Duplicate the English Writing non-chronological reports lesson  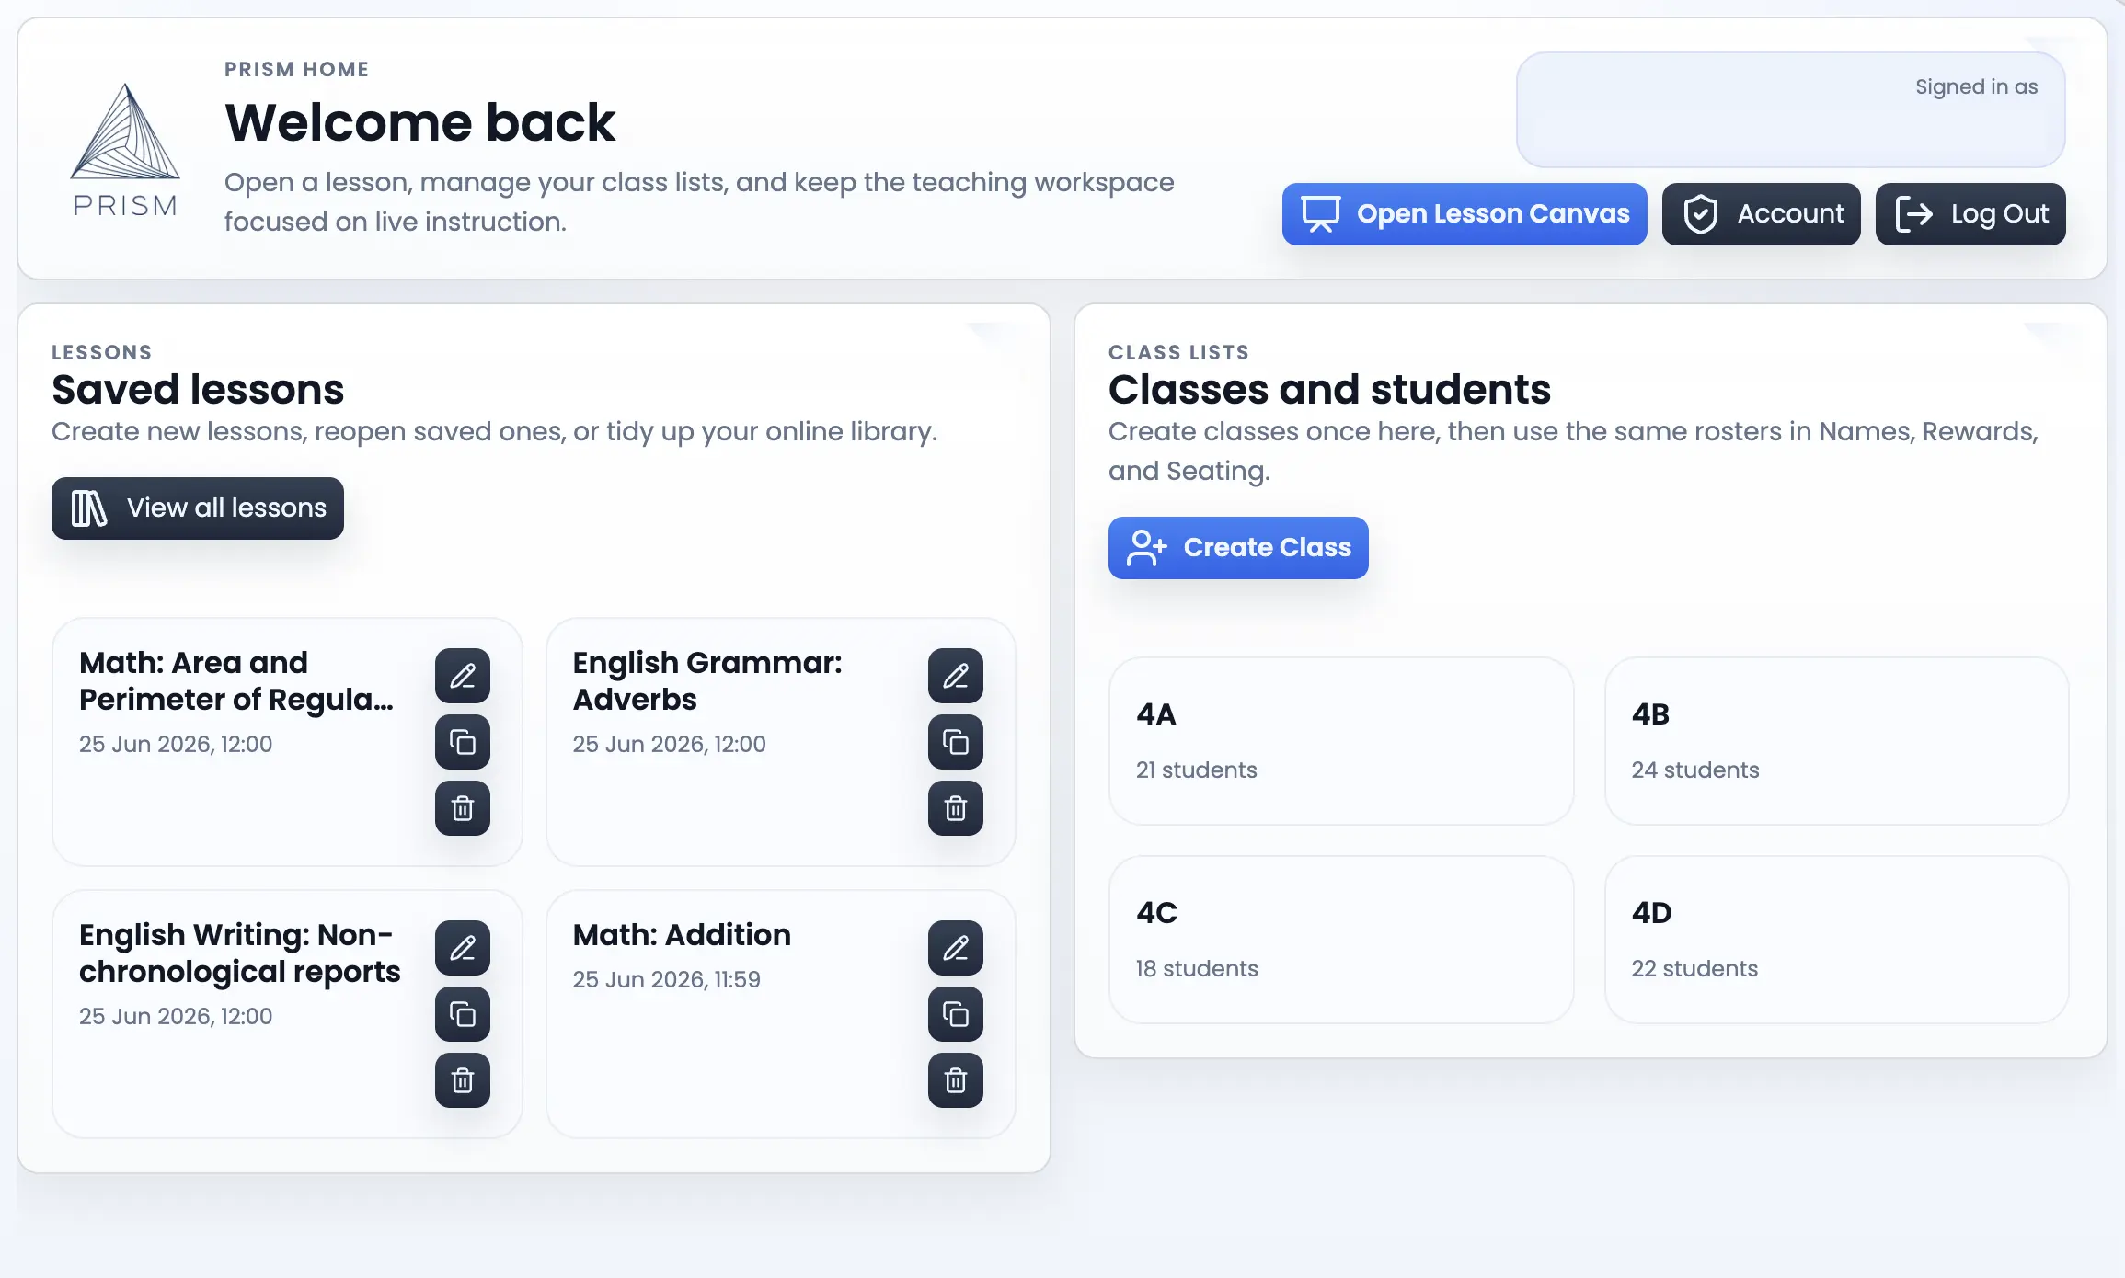tap(463, 1014)
